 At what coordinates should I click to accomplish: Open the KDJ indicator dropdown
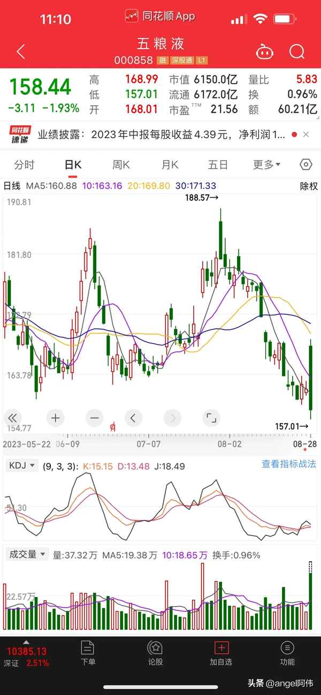point(22,465)
